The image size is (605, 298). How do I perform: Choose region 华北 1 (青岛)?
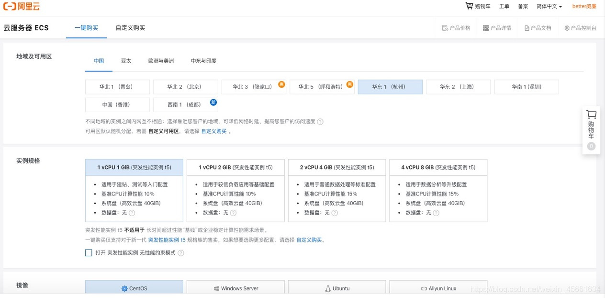(117, 87)
